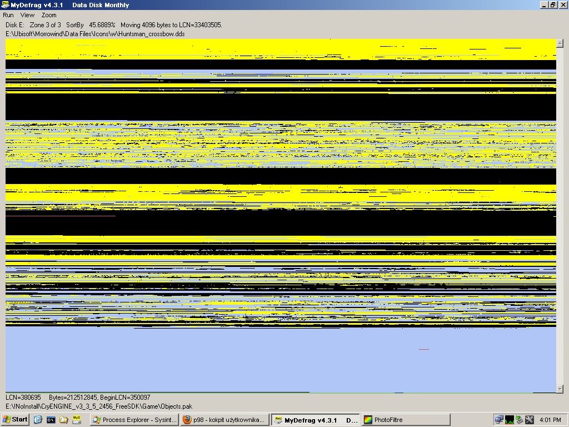Open the network connection tray icon
This screenshot has height=427, width=569.
pyautogui.click(x=499, y=420)
